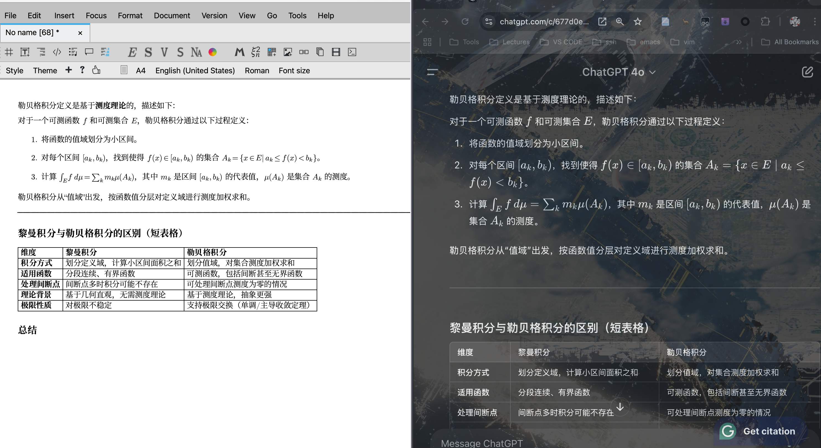Open the Font size dropdown
The height and width of the screenshot is (448, 821).
click(294, 71)
